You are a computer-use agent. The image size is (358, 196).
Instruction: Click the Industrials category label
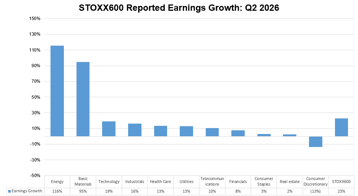point(135,182)
